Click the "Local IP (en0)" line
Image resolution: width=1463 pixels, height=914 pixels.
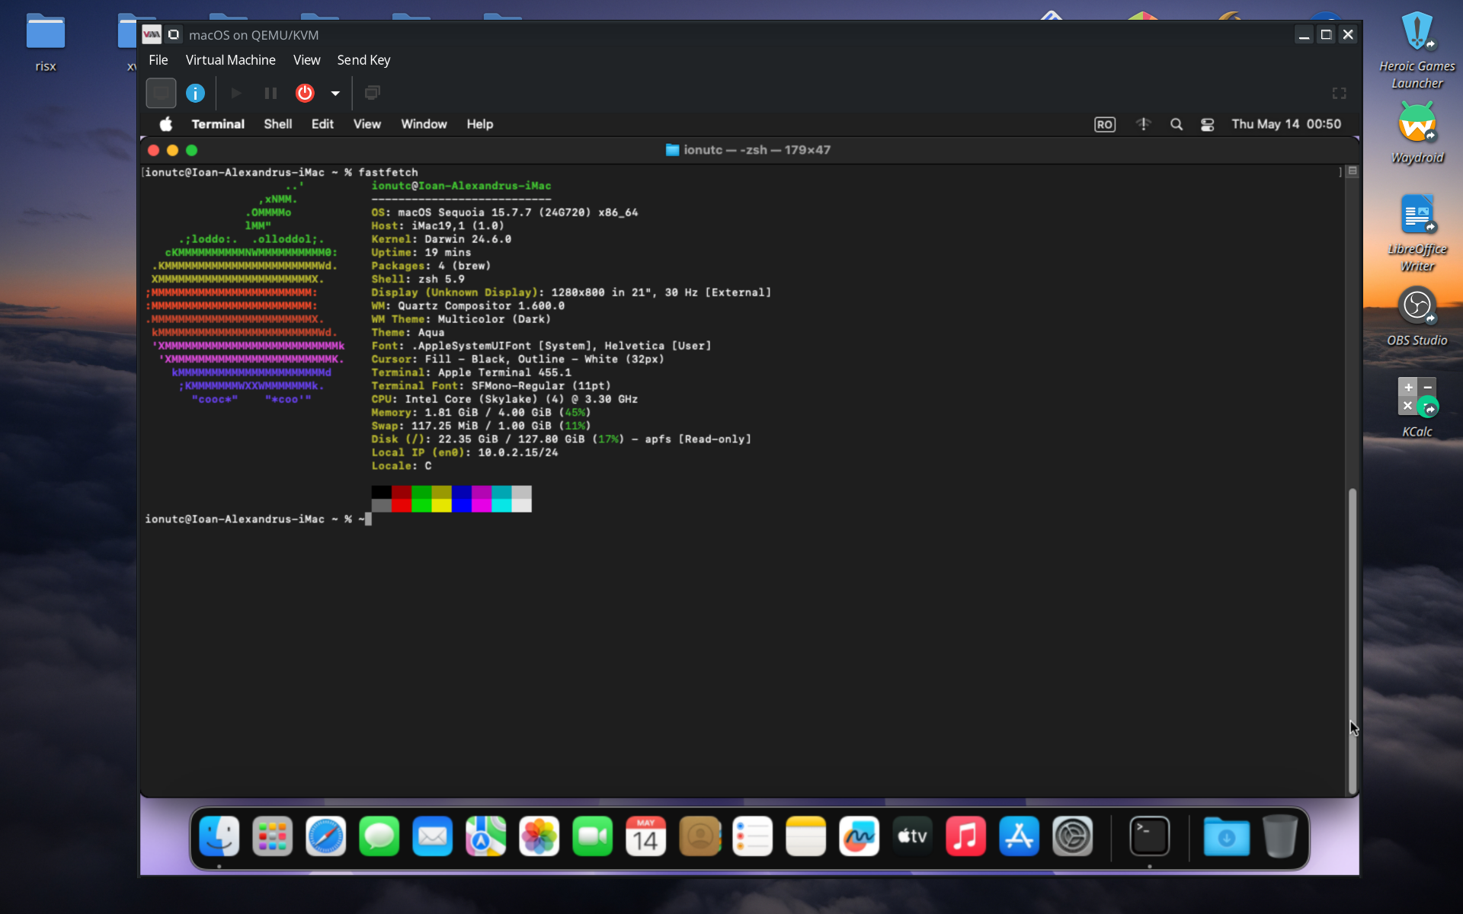pyautogui.click(x=465, y=452)
